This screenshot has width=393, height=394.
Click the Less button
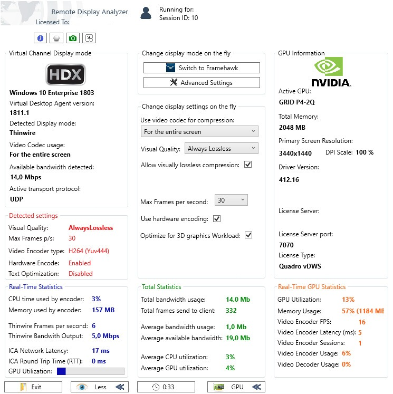point(100,387)
